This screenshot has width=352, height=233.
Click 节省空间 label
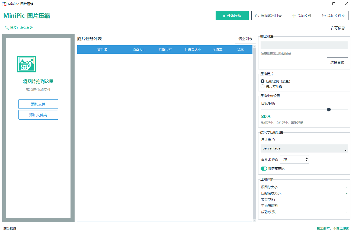[x=268, y=199]
